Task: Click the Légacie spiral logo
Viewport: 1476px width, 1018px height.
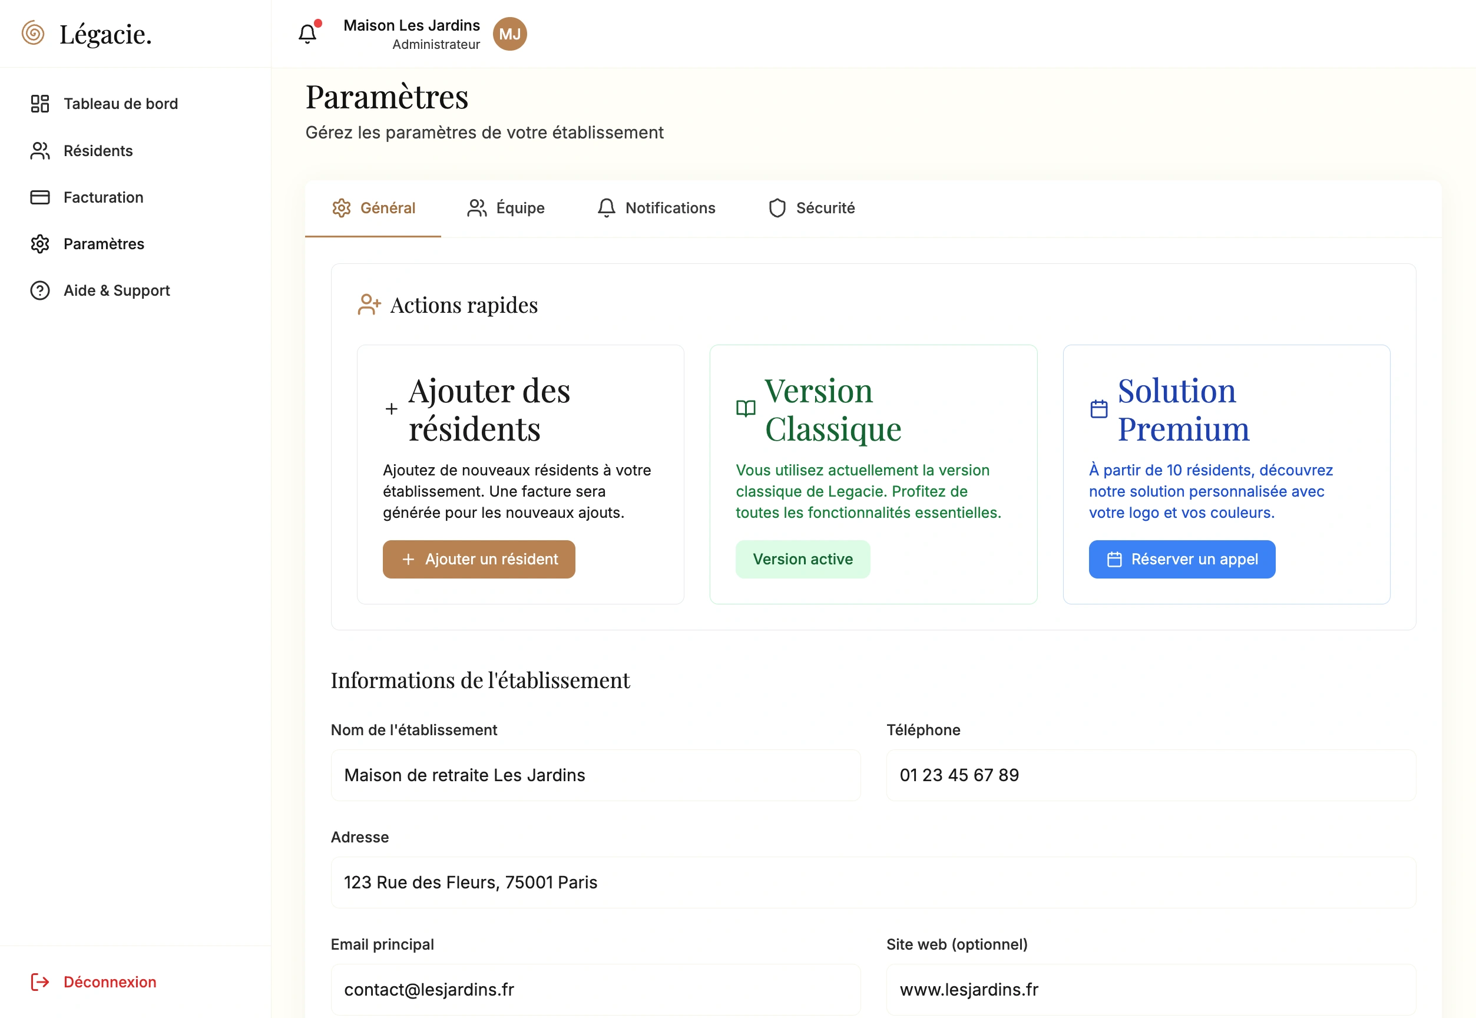Action: coord(33,33)
